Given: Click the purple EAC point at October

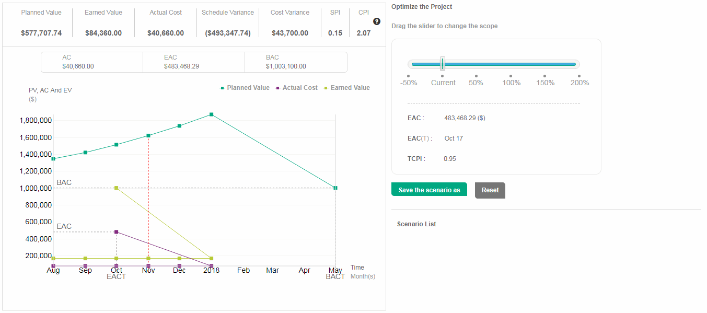Looking at the screenshot, I should pyautogui.click(x=116, y=231).
